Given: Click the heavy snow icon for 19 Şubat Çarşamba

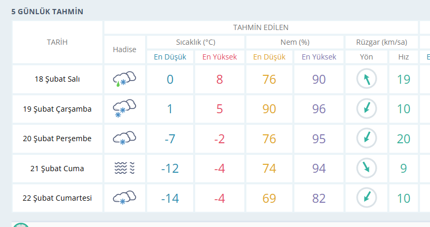Looking at the screenshot, I should [x=125, y=108].
